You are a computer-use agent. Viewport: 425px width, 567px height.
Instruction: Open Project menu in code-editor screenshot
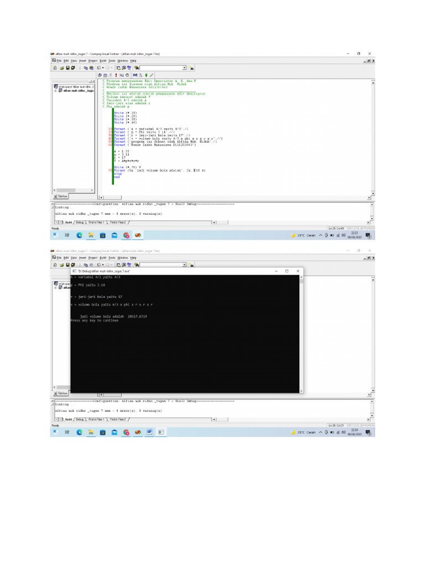coord(93,61)
